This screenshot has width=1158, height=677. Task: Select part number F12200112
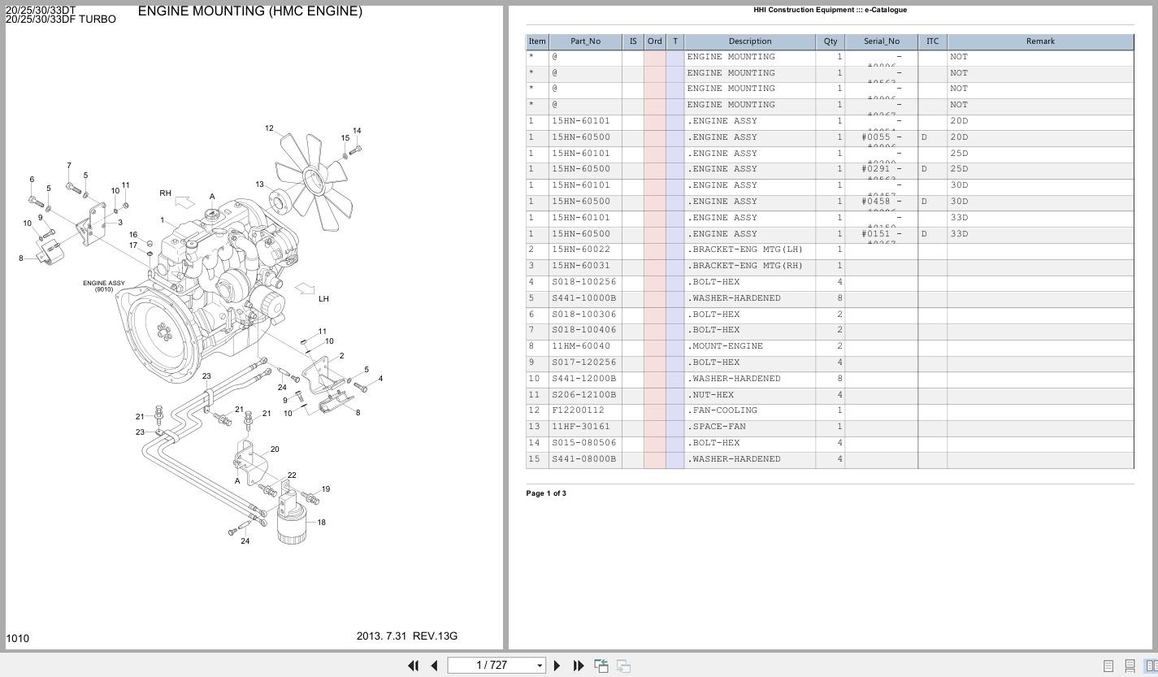tap(579, 410)
